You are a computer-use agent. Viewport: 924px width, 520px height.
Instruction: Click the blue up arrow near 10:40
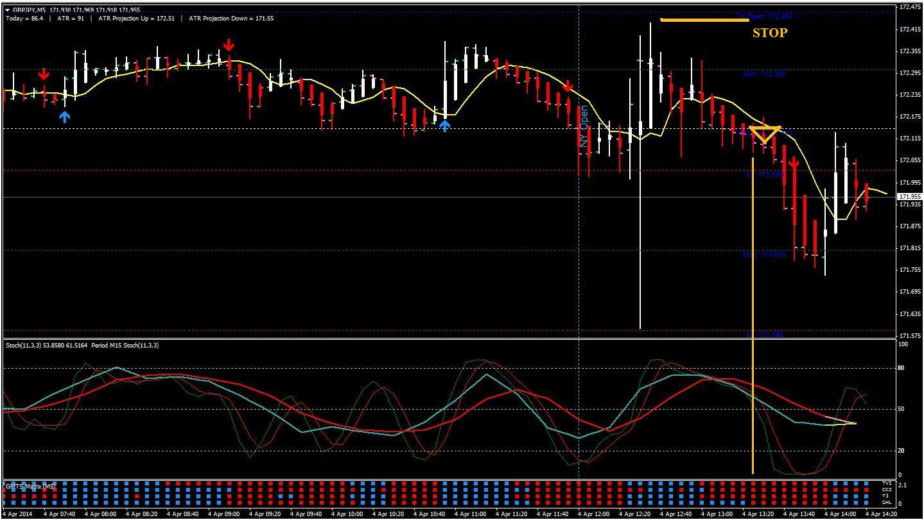[x=444, y=126]
